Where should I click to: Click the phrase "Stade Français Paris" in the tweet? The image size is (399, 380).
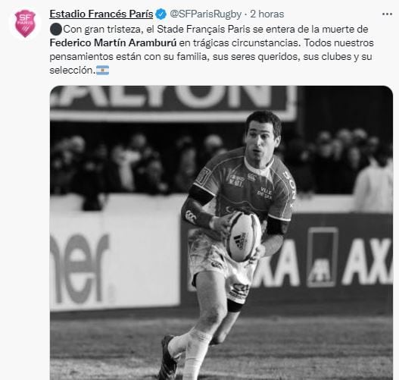(x=204, y=30)
